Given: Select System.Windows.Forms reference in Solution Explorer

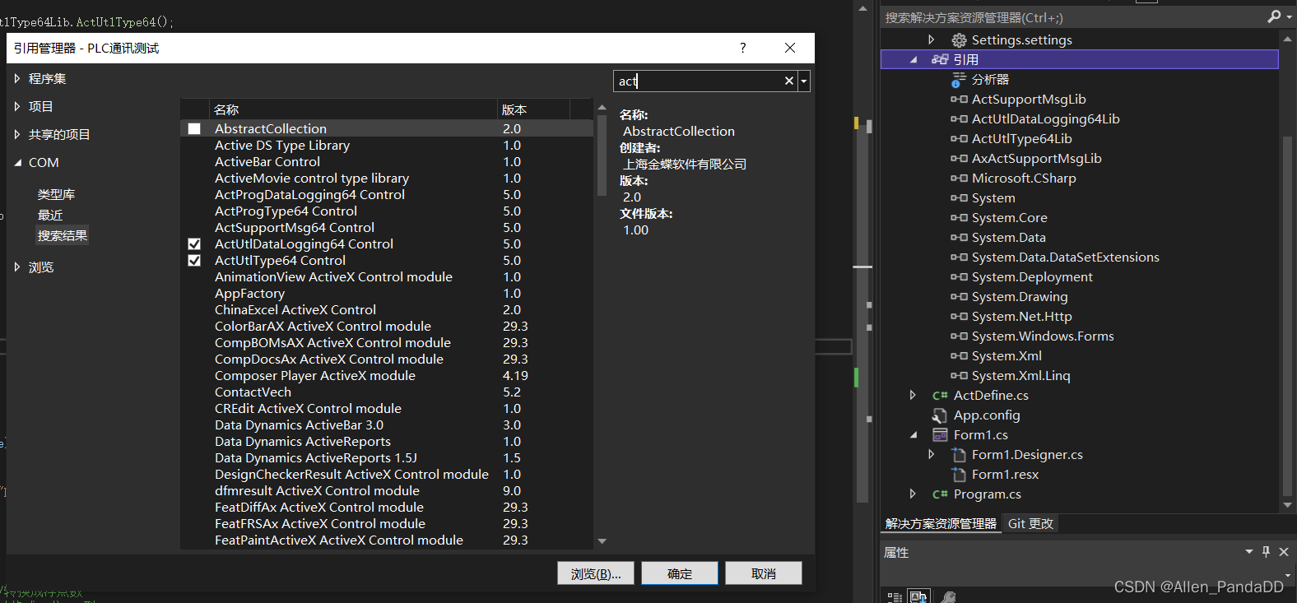Looking at the screenshot, I should pyautogui.click(x=1043, y=336).
